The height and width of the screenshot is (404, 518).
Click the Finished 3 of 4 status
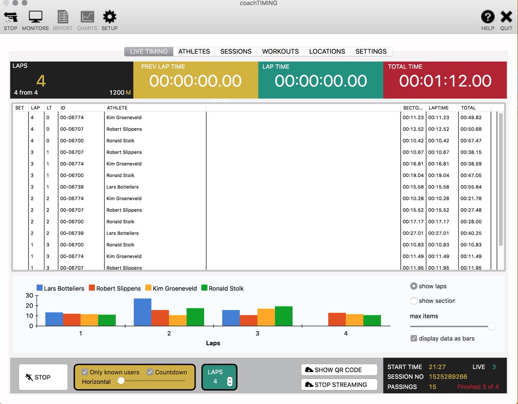[478, 387]
